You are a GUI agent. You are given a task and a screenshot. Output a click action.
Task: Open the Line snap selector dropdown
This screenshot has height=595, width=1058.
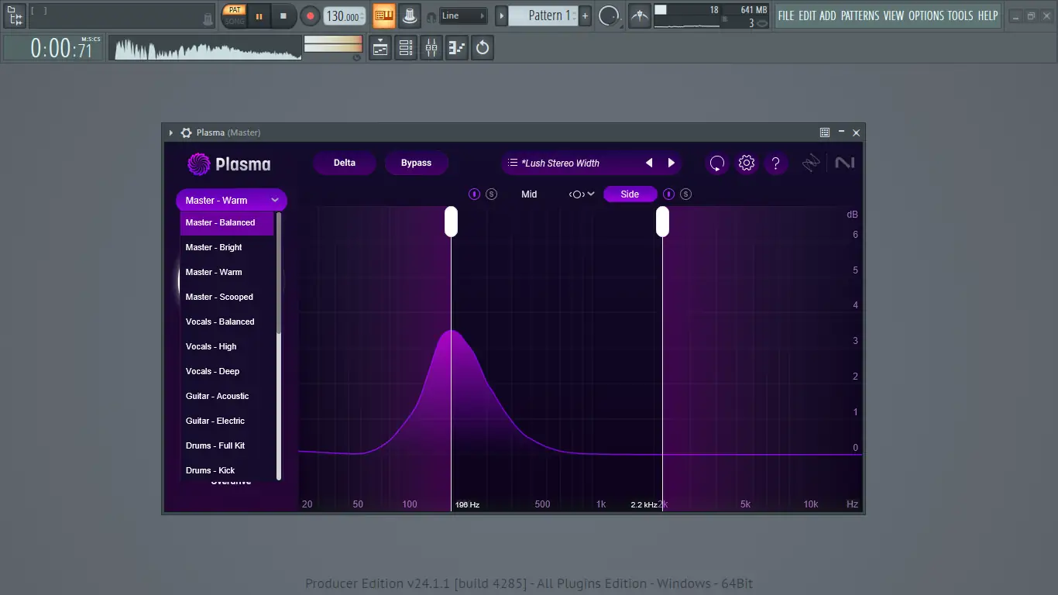pos(462,15)
